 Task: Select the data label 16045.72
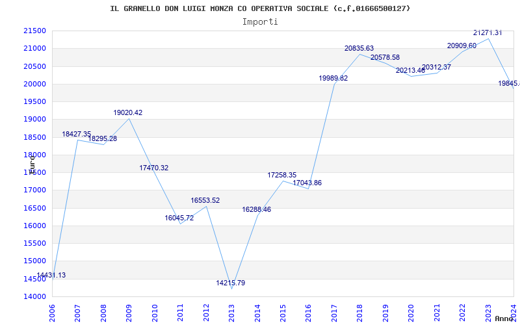tap(179, 218)
